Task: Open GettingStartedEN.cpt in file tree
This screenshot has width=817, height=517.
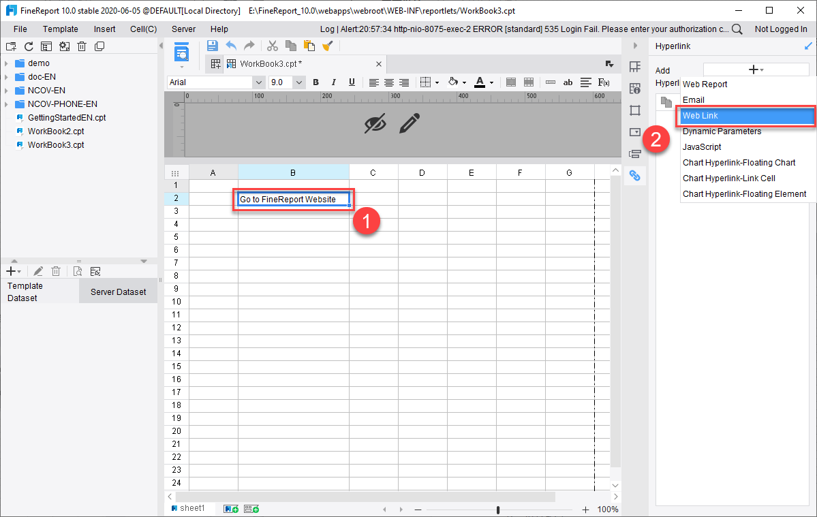Action: click(67, 118)
